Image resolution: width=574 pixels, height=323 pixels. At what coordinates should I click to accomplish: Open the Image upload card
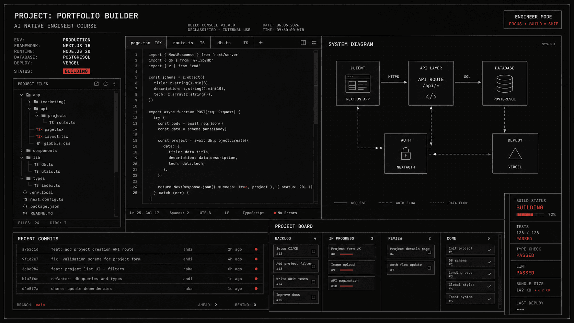(x=351, y=267)
